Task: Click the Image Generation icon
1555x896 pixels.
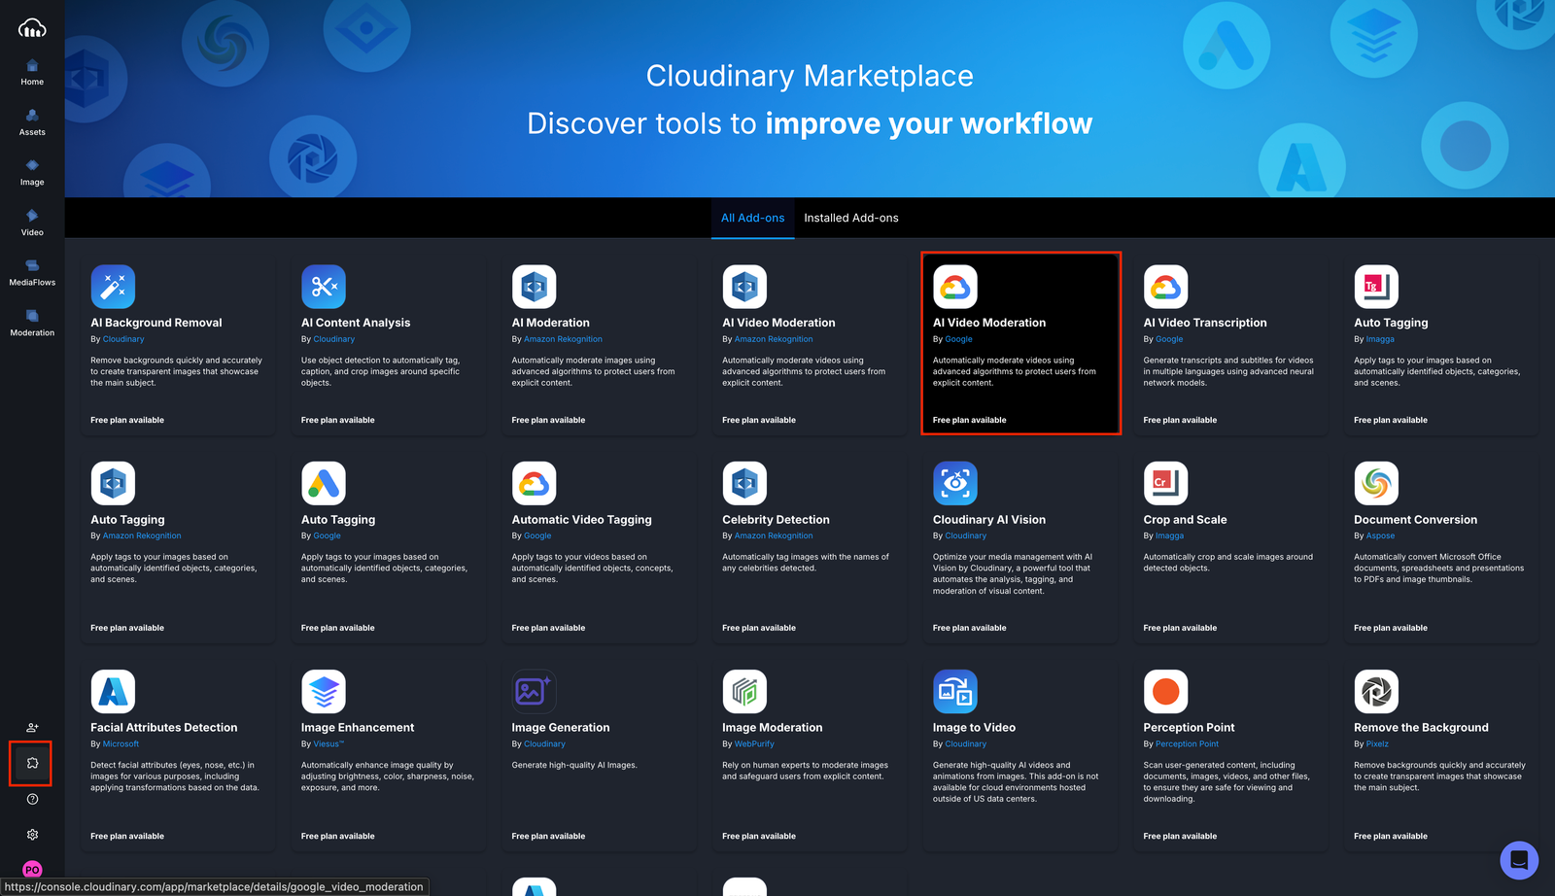Action: tap(535, 691)
